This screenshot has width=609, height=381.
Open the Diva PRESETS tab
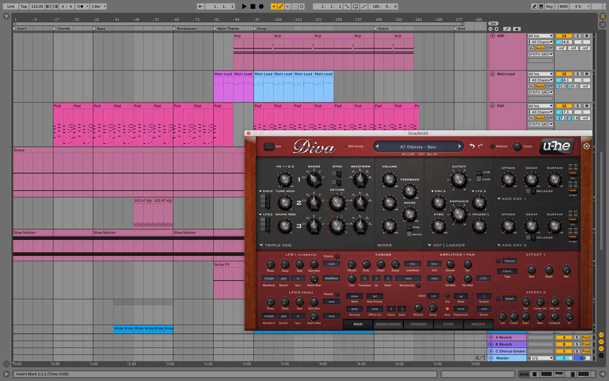[x=478, y=324]
